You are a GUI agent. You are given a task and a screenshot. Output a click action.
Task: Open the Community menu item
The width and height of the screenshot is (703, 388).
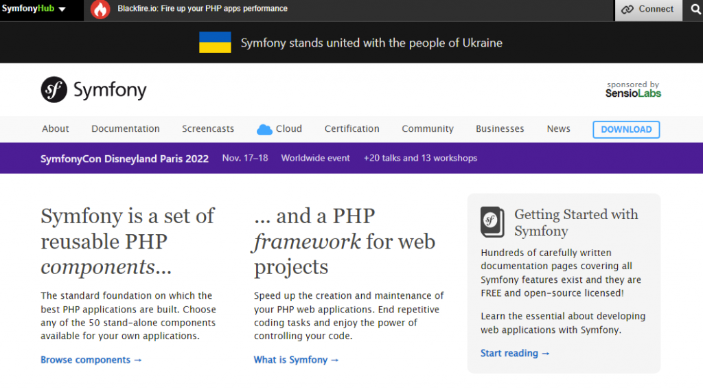pos(428,129)
